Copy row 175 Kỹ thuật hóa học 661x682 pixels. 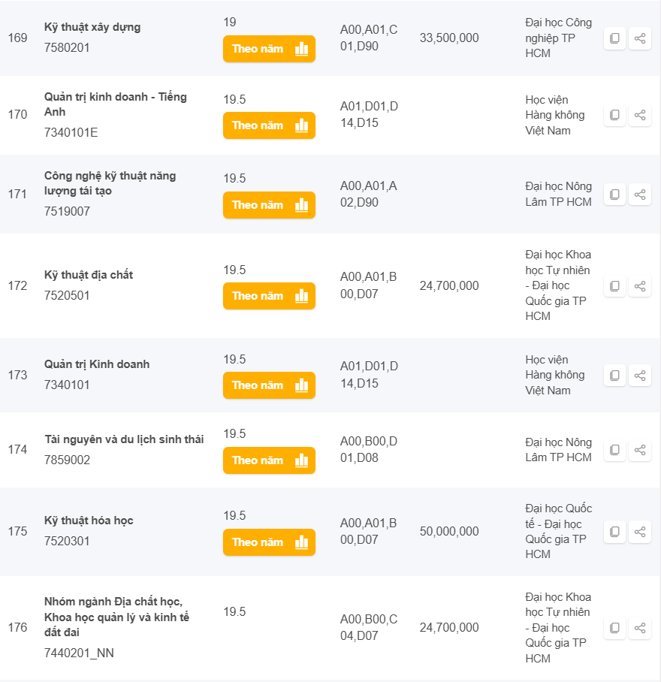click(614, 532)
